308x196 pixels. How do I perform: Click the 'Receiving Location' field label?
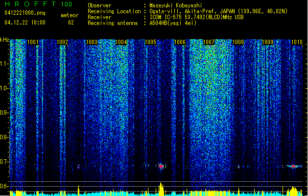pos(114,11)
